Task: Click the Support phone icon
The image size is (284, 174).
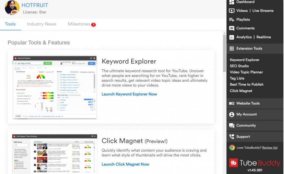Action: click(x=231, y=137)
